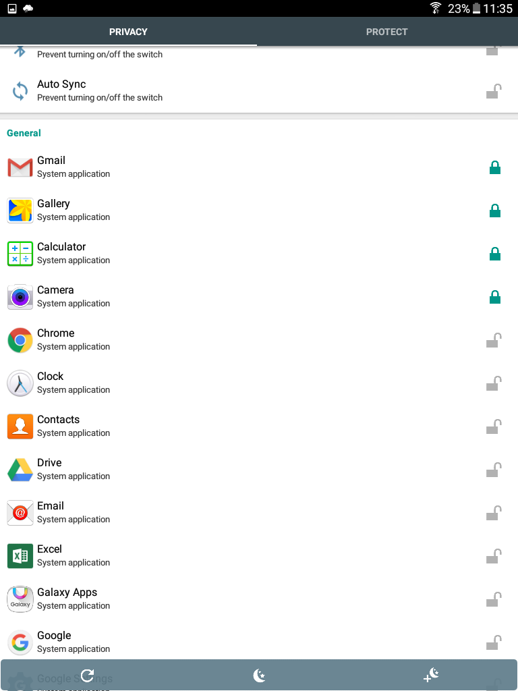Tap the Gmail app icon
The image size is (518, 691).
[20, 167]
